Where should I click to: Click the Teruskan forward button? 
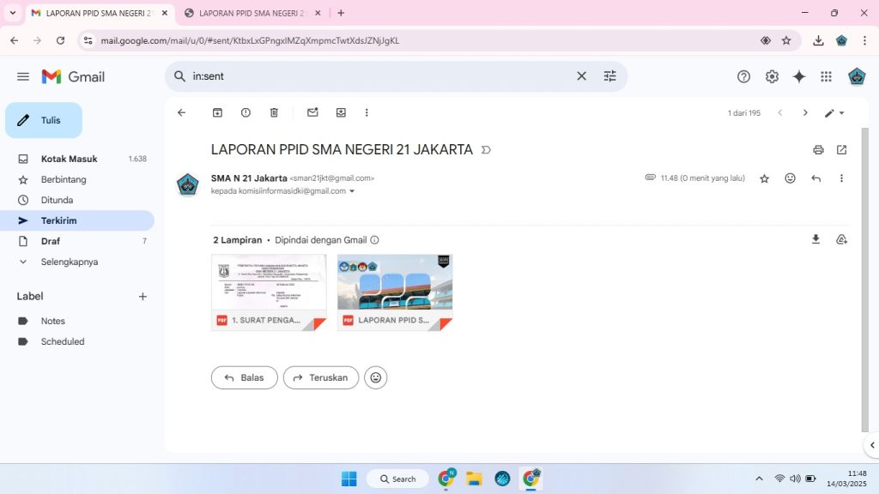pos(320,377)
